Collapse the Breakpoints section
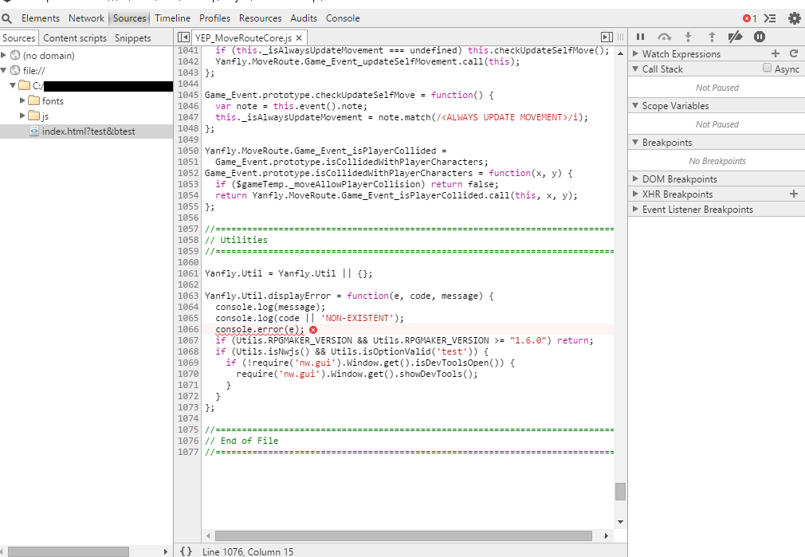This screenshot has width=805, height=557. click(x=635, y=142)
